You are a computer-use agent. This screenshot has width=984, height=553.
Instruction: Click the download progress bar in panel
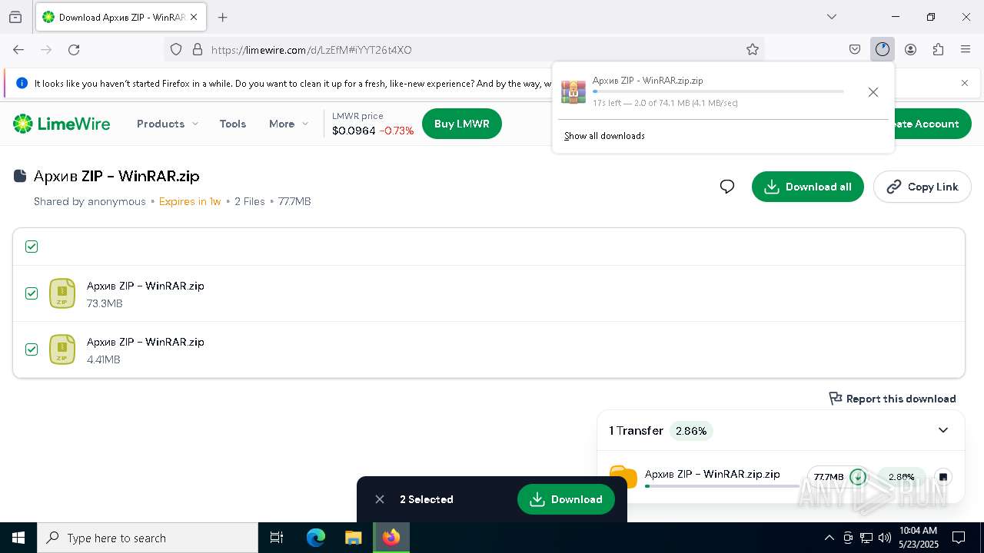[x=718, y=91]
